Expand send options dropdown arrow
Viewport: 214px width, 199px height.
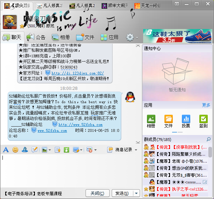pyautogui.click(x=136, y=193)
